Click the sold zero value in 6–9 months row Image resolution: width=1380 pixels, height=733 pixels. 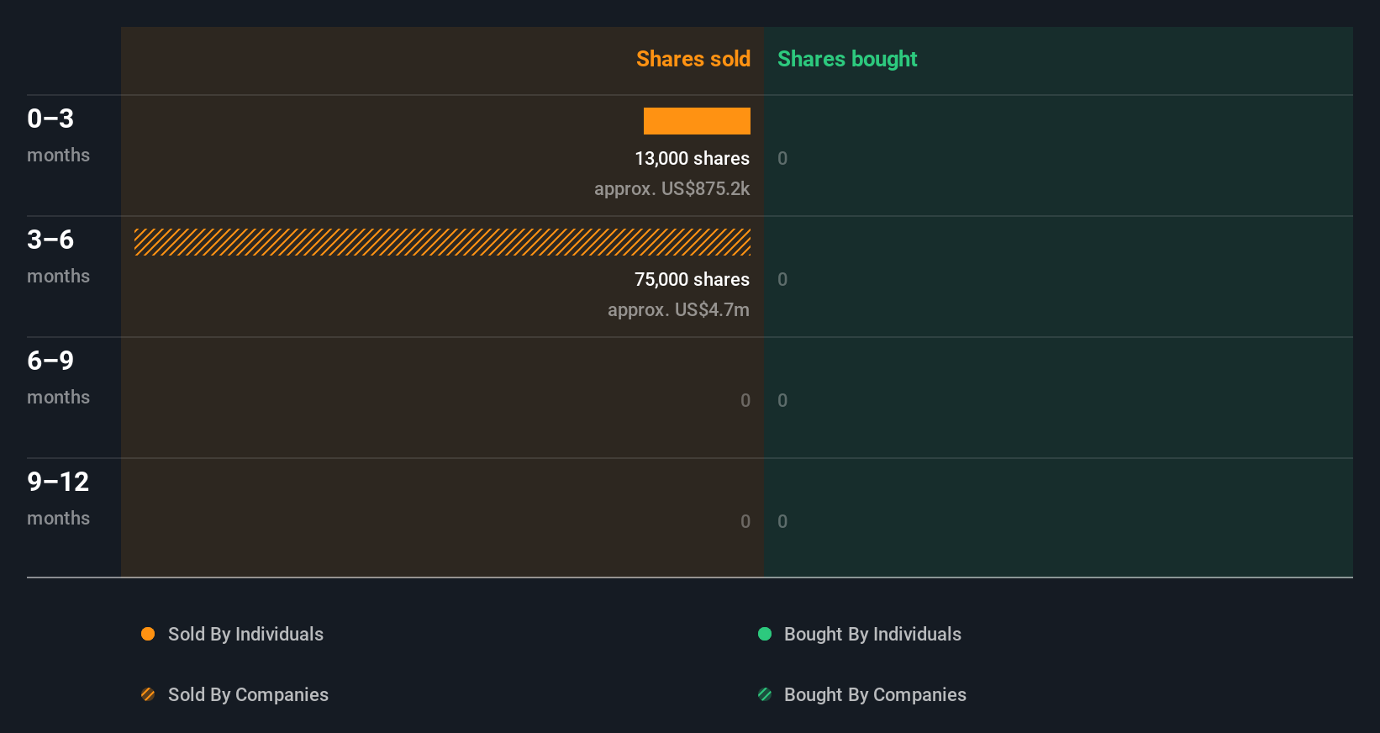(745, 400)
